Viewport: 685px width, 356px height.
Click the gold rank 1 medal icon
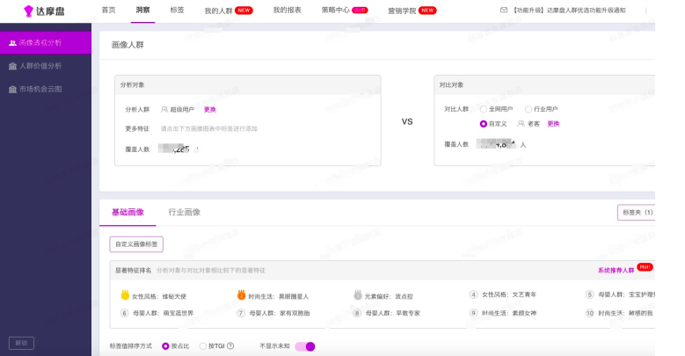125,295
